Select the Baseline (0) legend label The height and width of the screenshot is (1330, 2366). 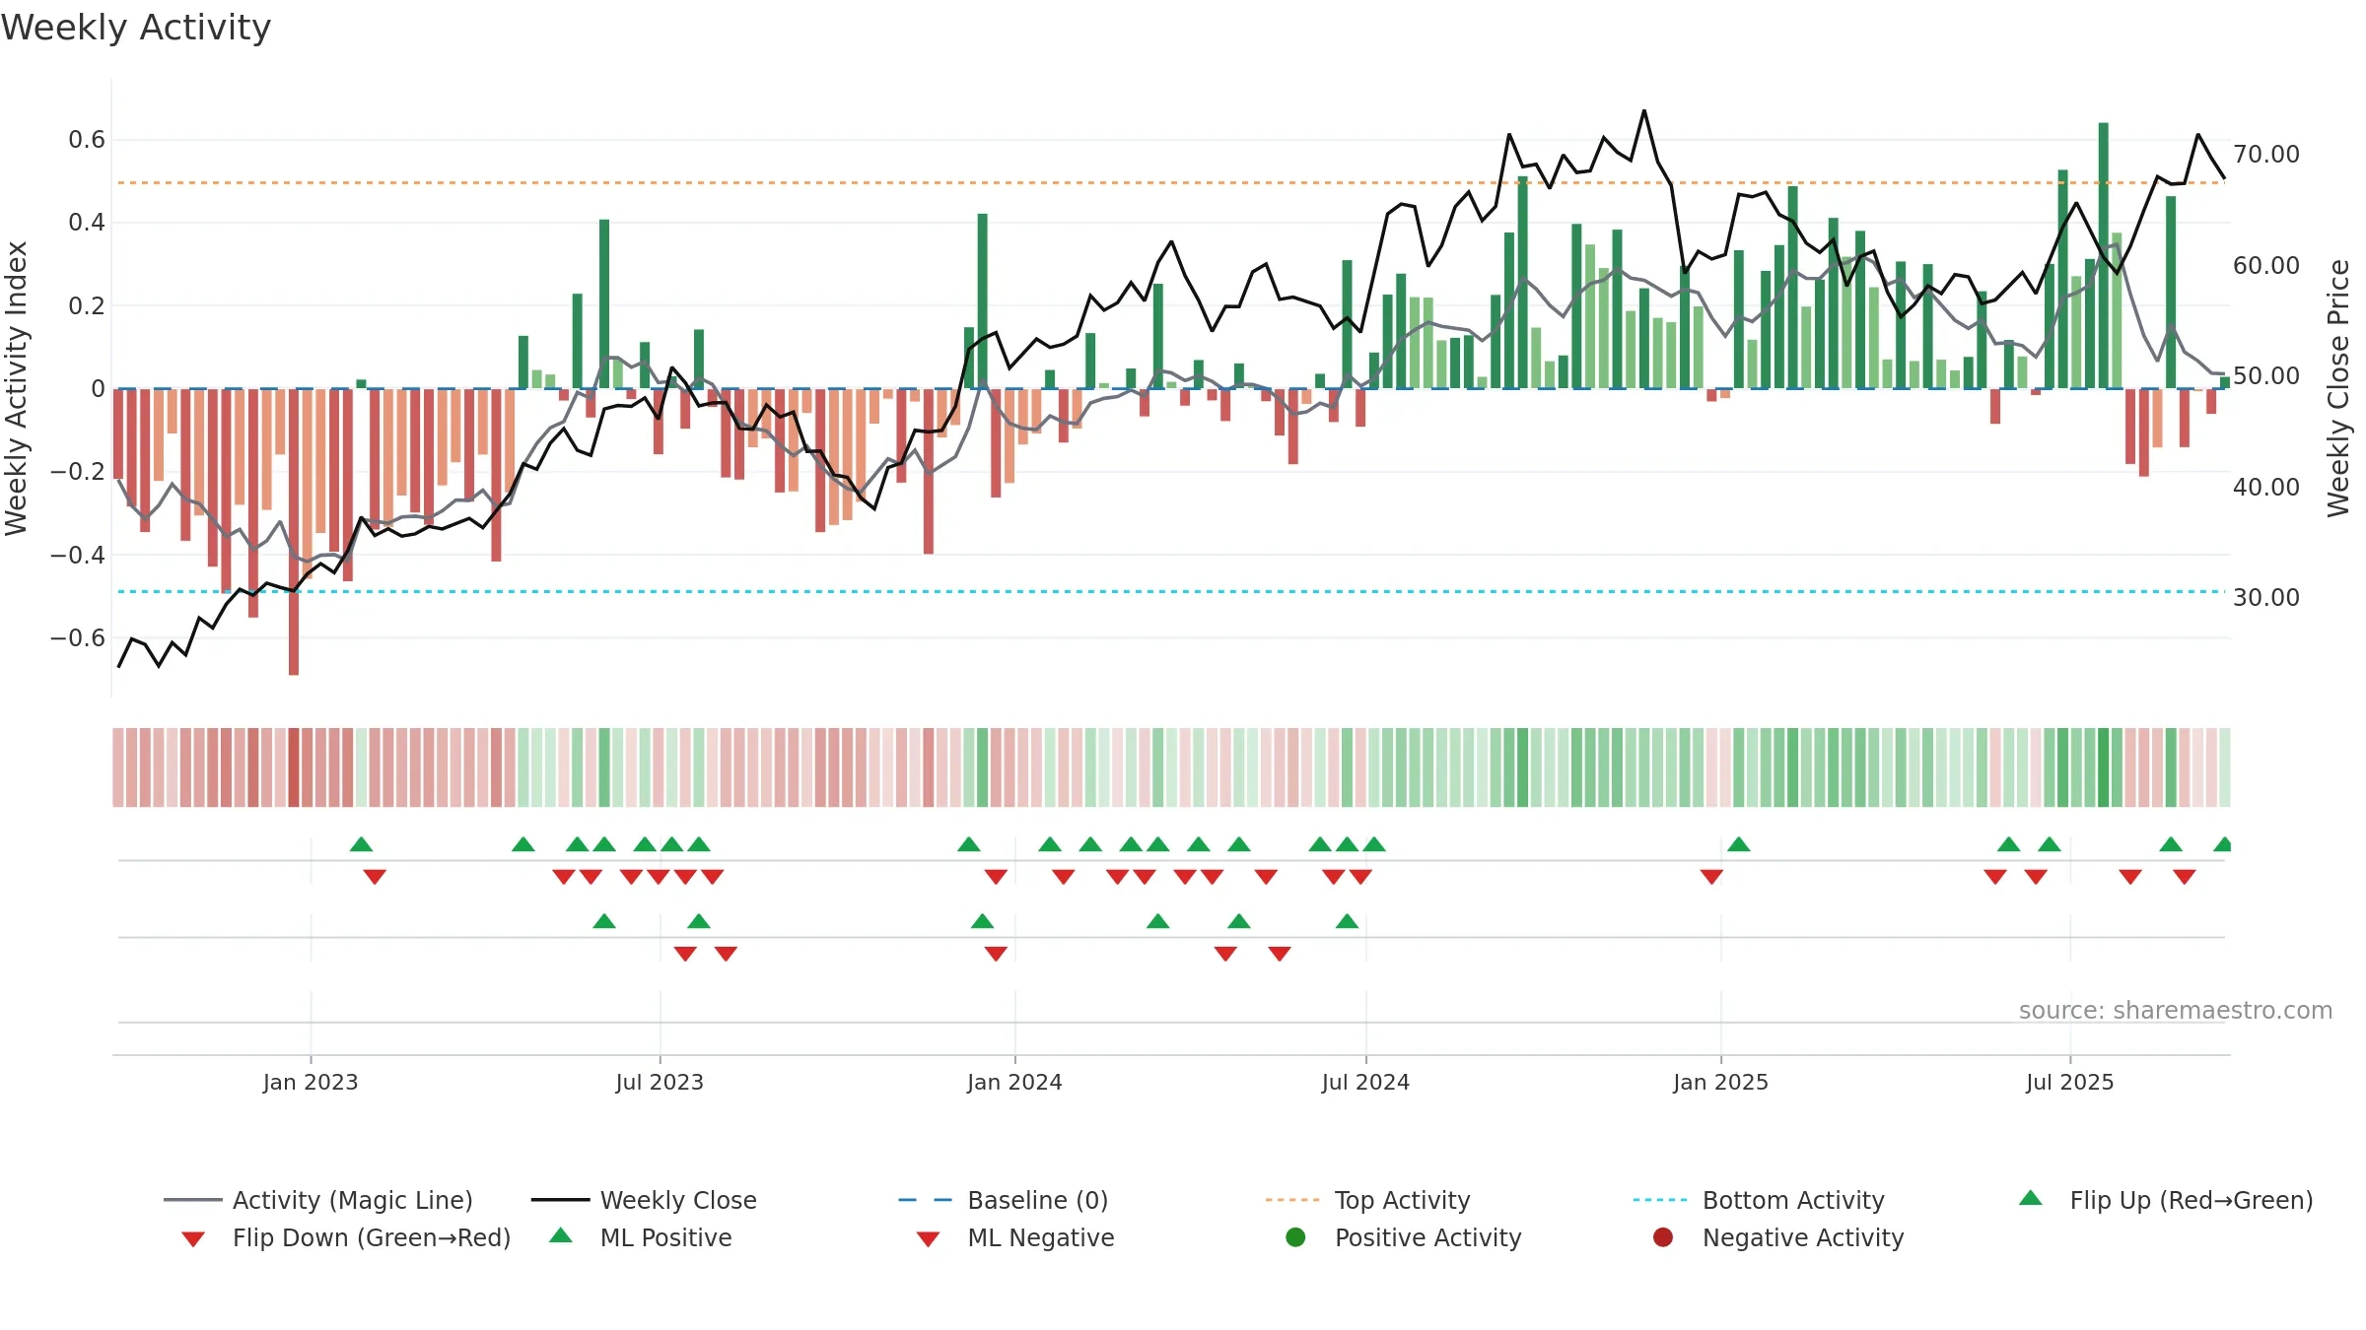1038,1200
